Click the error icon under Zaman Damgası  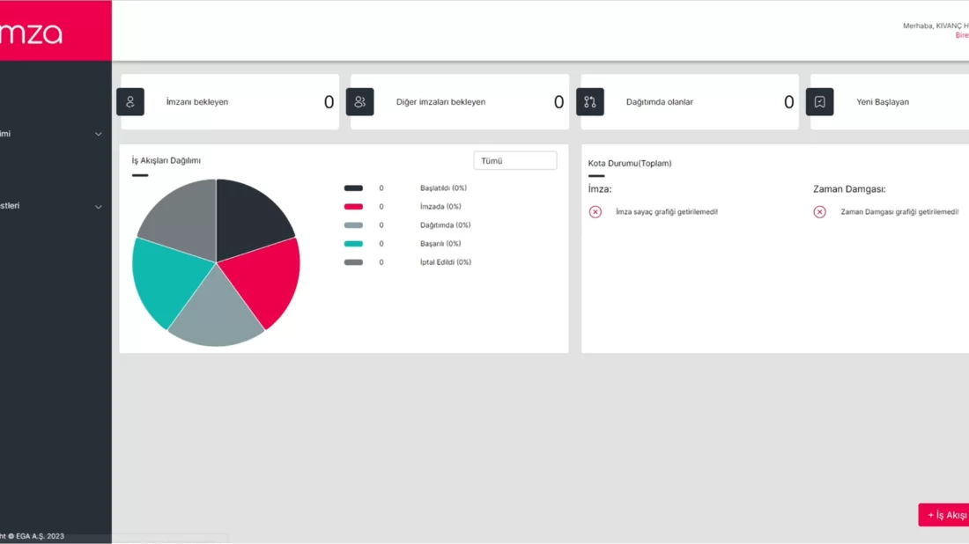tap(820, 212)
